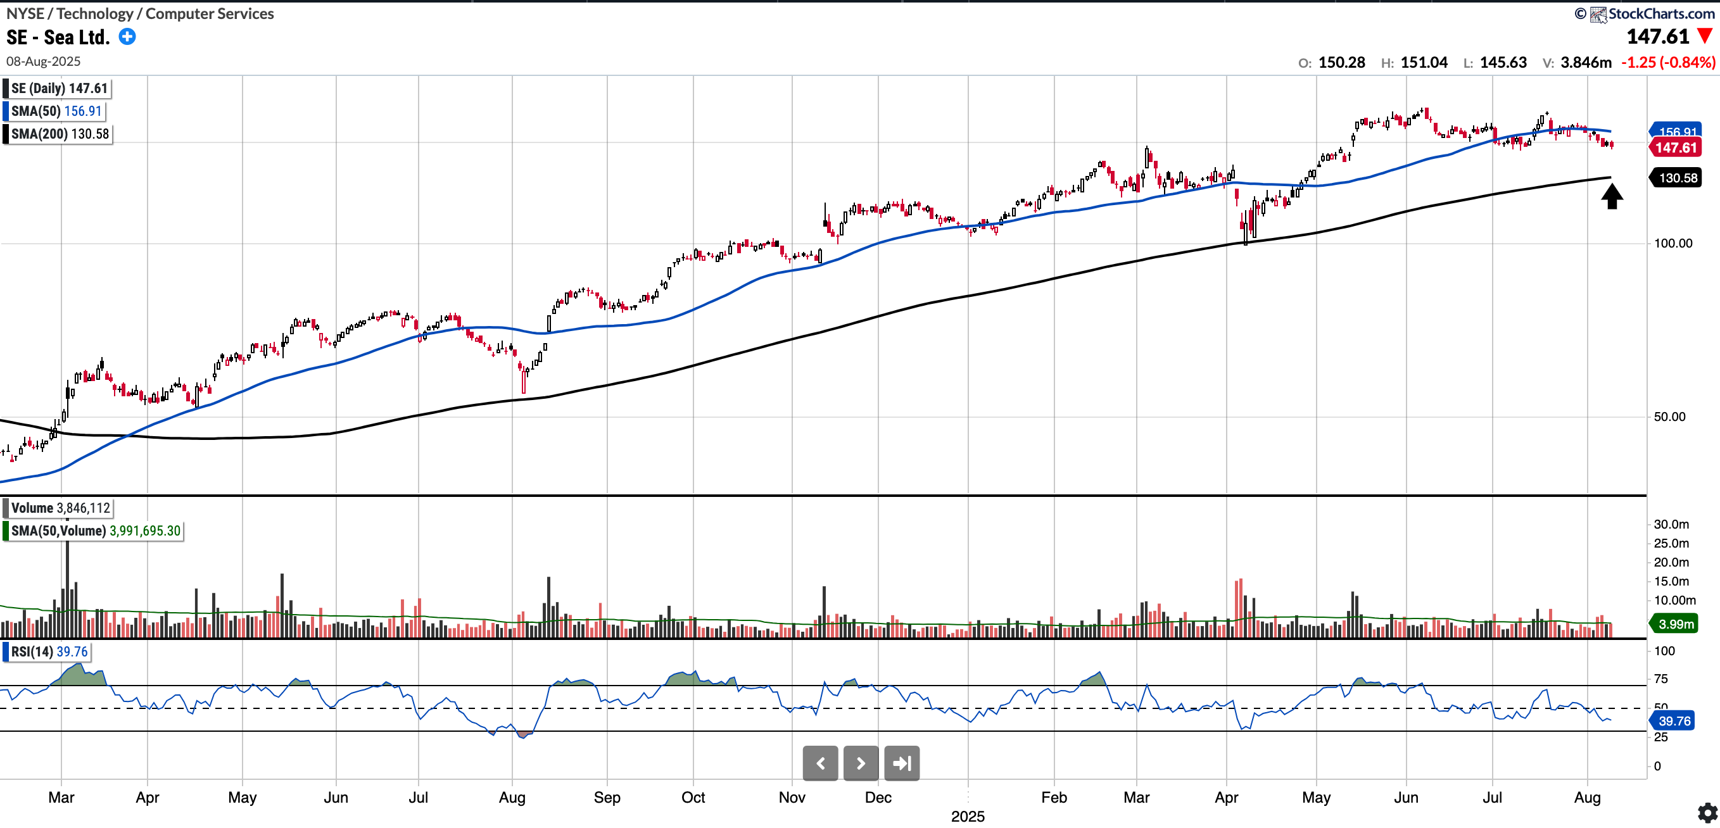Screen dimensions: 1720x828
Task: Click the StockCharts.com copyright link
Action: [x=1660, y=13]
